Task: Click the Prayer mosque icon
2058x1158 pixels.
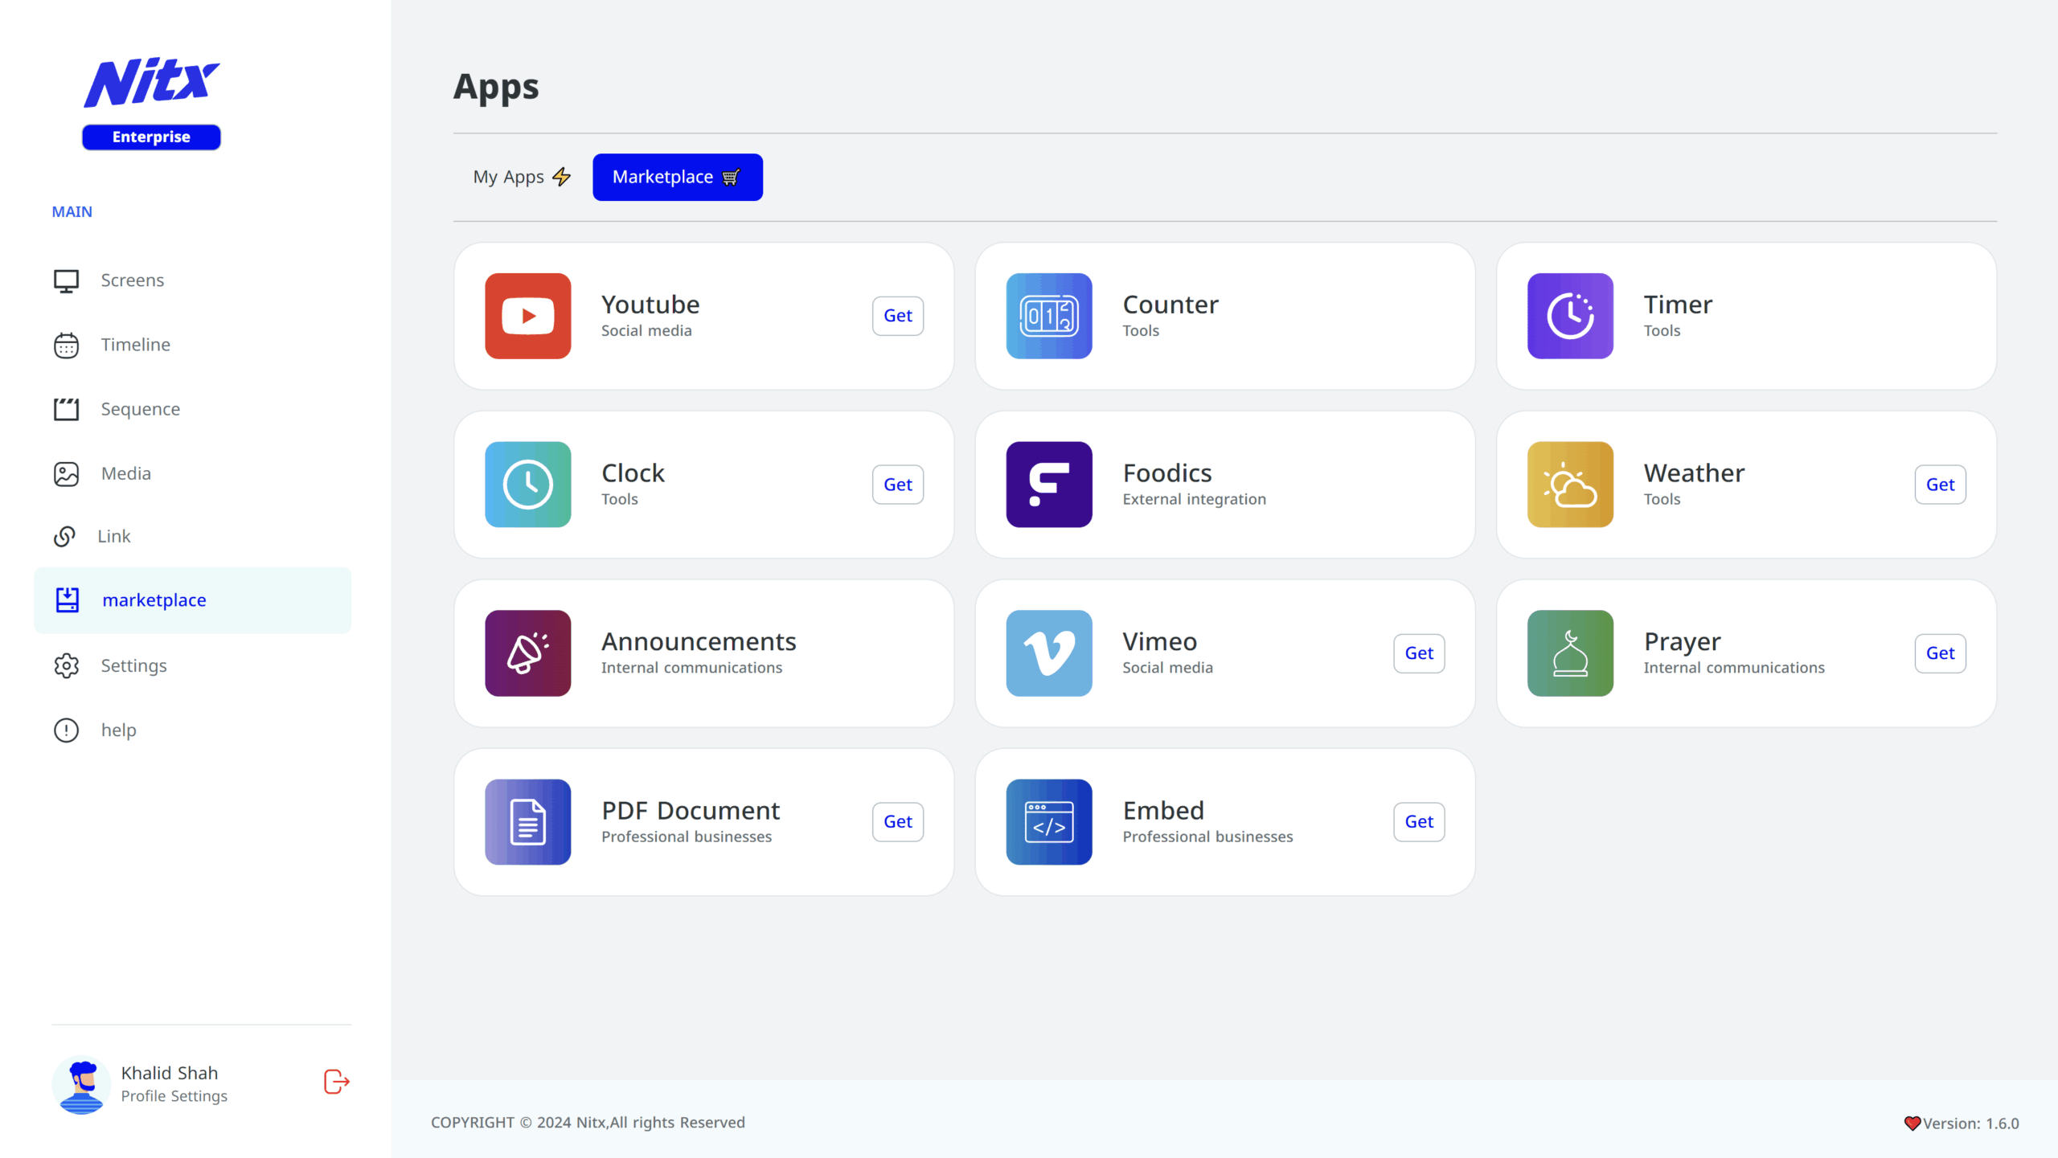Action: click(1569, 653)
